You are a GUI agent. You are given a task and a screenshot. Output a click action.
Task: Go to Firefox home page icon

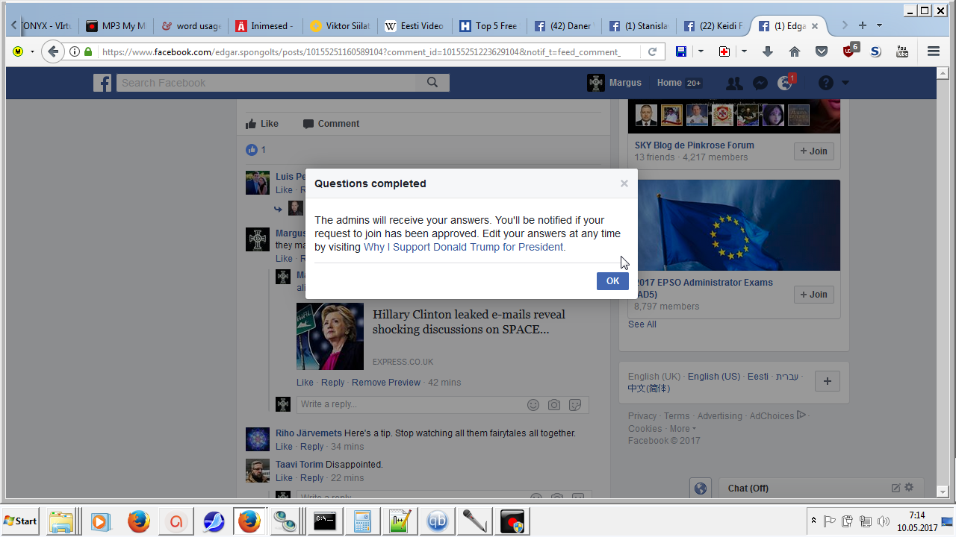pos(795,51)
